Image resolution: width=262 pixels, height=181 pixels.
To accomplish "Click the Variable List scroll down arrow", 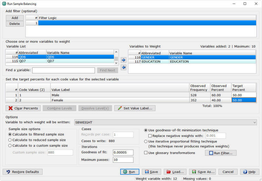I will (116, 63).
